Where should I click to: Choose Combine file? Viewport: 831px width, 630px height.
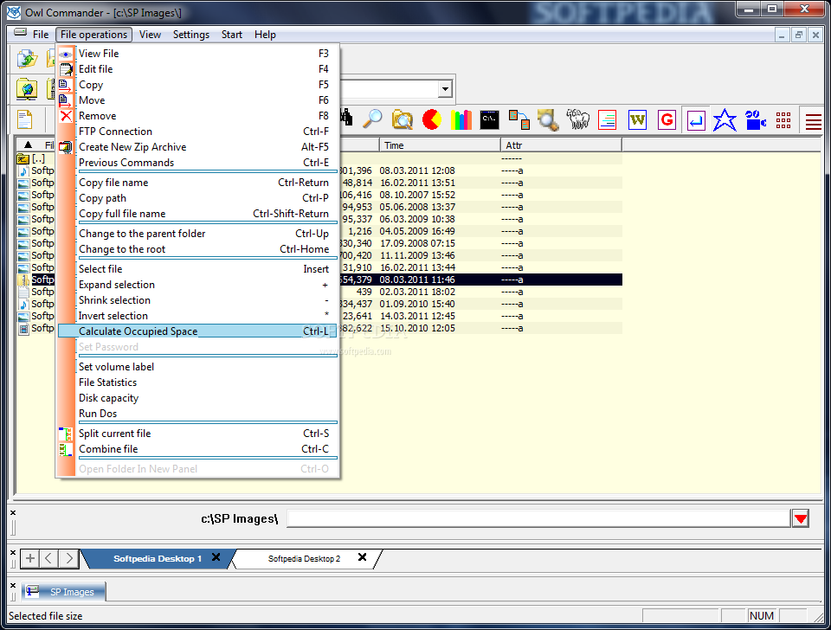(x=197, y=449)
